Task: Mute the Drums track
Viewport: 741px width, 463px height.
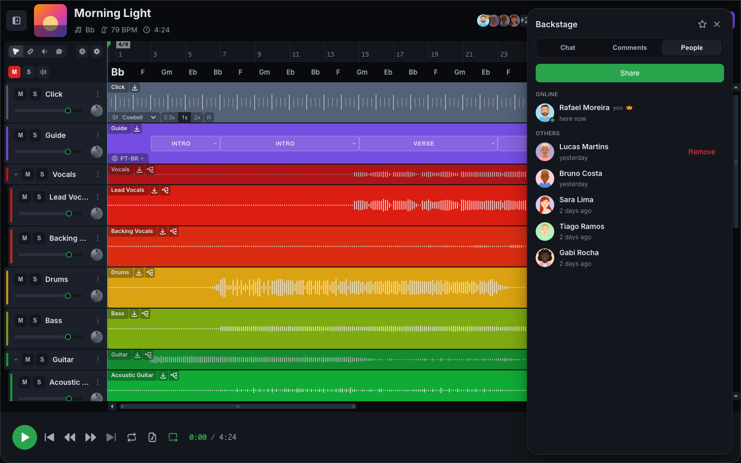Action: (21, 279)
